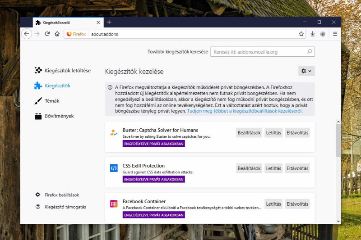Click the Firefox identity icon in URL bar
361x240 pixels.
pos(76,34)
